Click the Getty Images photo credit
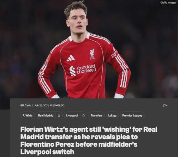Viewport: 178px width, 157px height. (168, 2)
